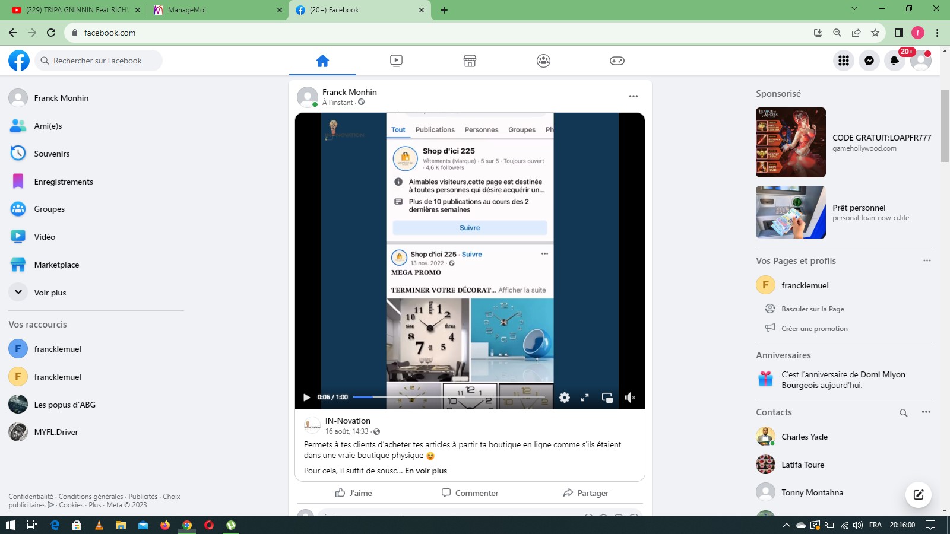Unmute the video sound
Viewport: 950px width, 534px height.
pos(629,398)
